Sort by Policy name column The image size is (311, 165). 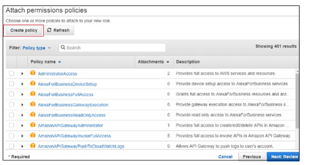tap(46, 62)
